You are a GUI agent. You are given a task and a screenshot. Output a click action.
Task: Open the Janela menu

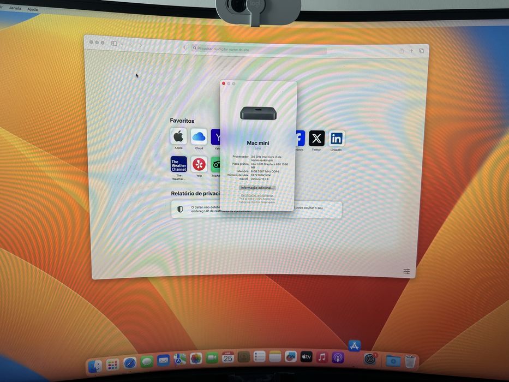tap(15, 8)
